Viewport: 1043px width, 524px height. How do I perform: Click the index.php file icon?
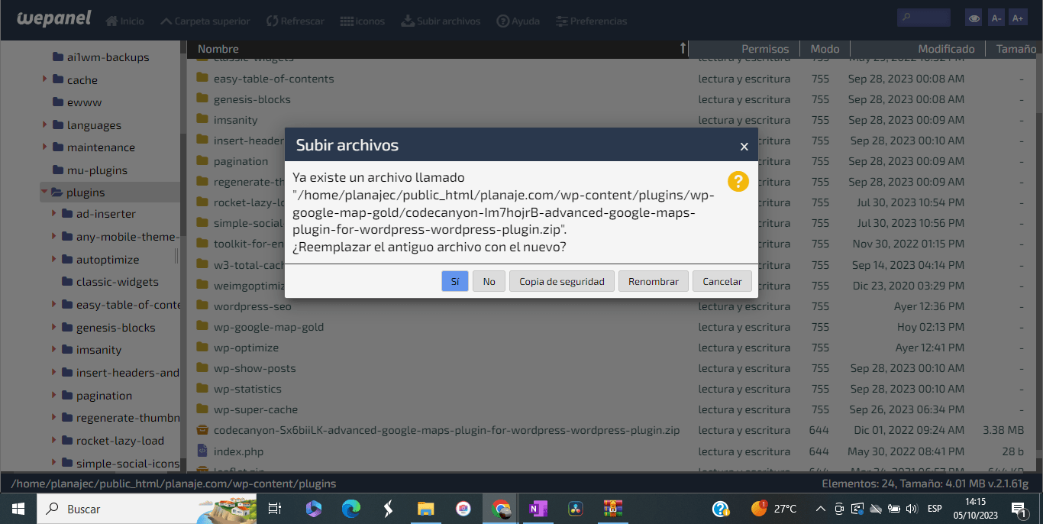pyautogui.click(x=202, y=451)
